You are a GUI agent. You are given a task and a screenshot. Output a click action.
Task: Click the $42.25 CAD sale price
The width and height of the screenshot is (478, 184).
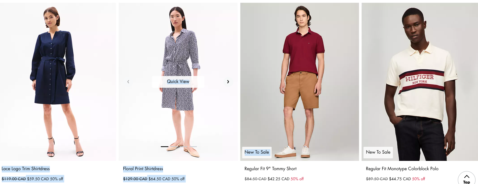coord(278,179)
